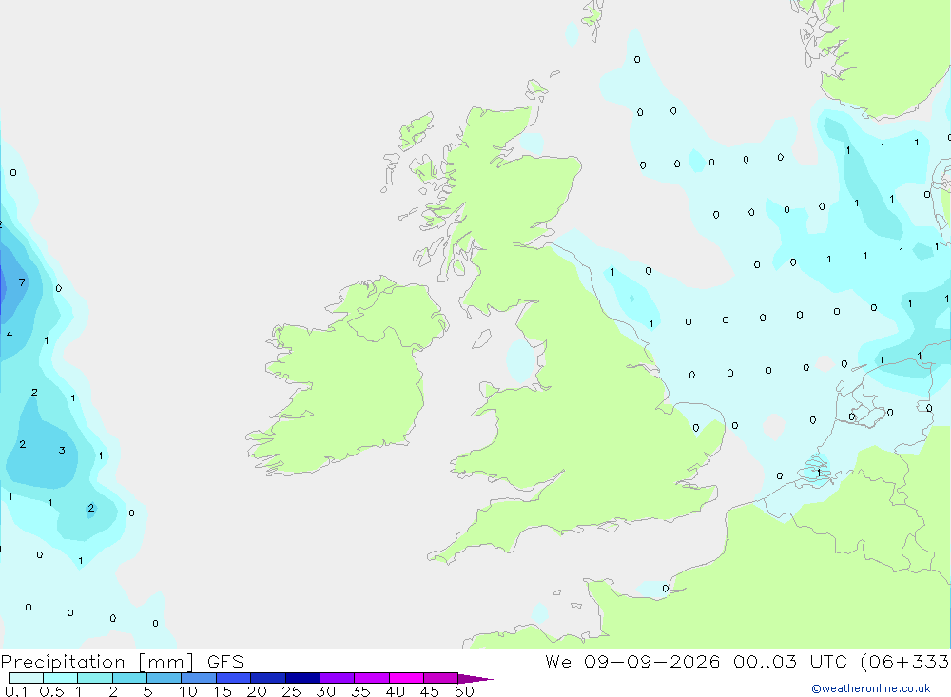
Task: Click the 0.1–0.5 mm legend color swatch
Action: pyautogui.click(x=26, y=678)
